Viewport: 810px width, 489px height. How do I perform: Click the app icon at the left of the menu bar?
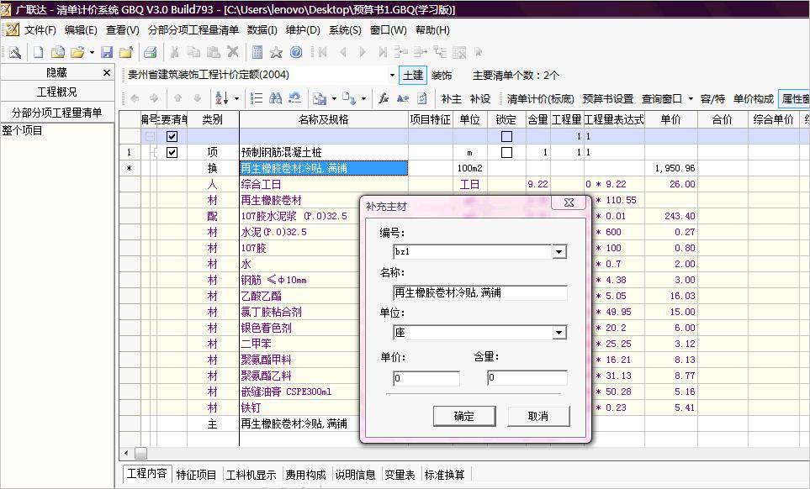[x=13, y=29]
